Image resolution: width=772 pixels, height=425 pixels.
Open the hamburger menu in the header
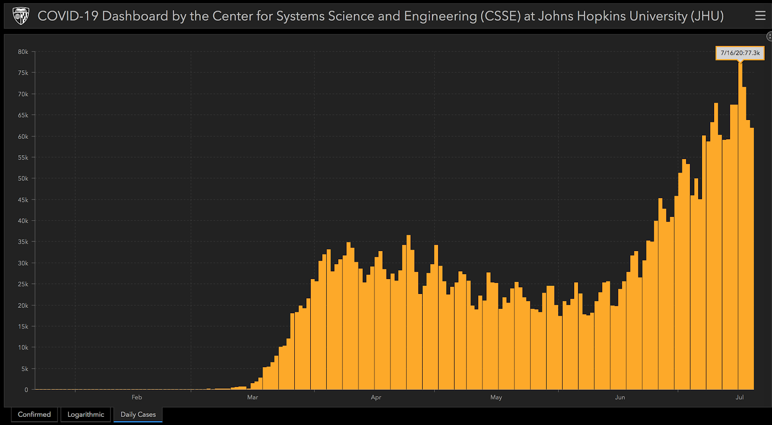pos(760,16)
